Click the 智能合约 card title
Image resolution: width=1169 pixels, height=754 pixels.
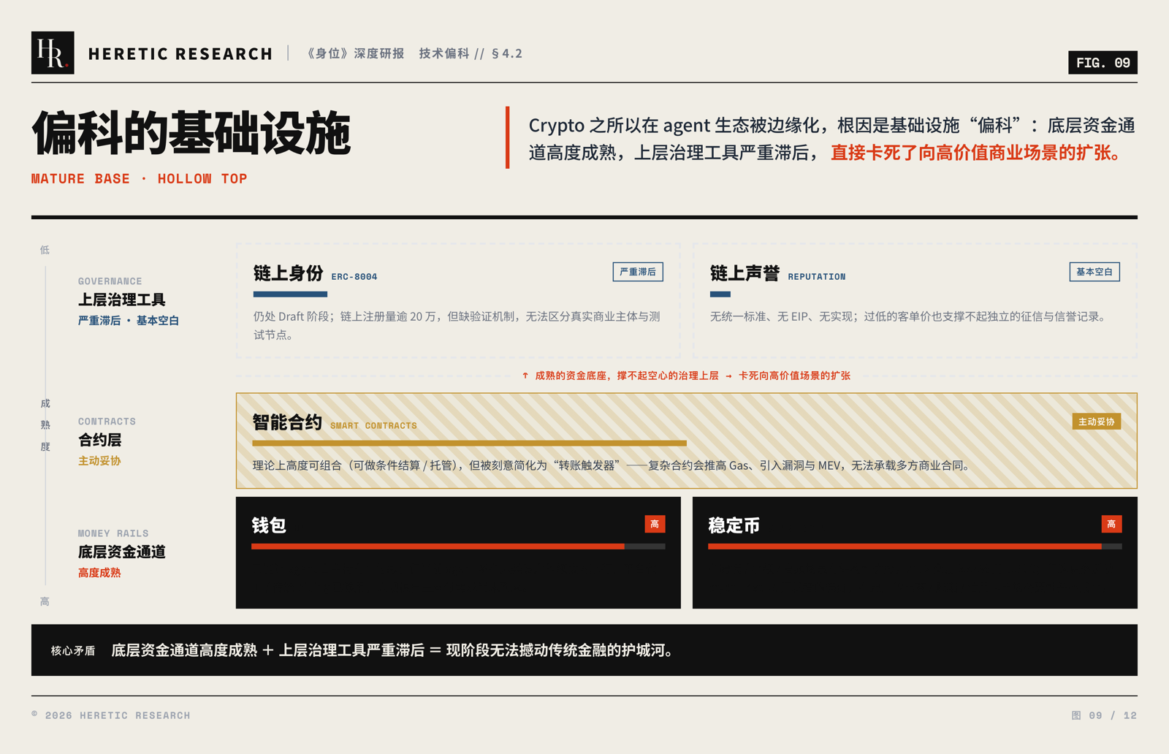[287, 422]
